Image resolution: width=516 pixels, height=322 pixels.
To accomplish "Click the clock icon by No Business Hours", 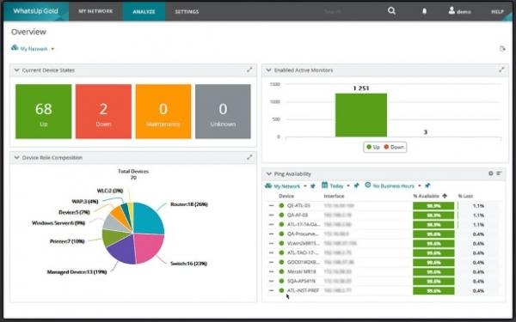I will (x=368, y=185).
